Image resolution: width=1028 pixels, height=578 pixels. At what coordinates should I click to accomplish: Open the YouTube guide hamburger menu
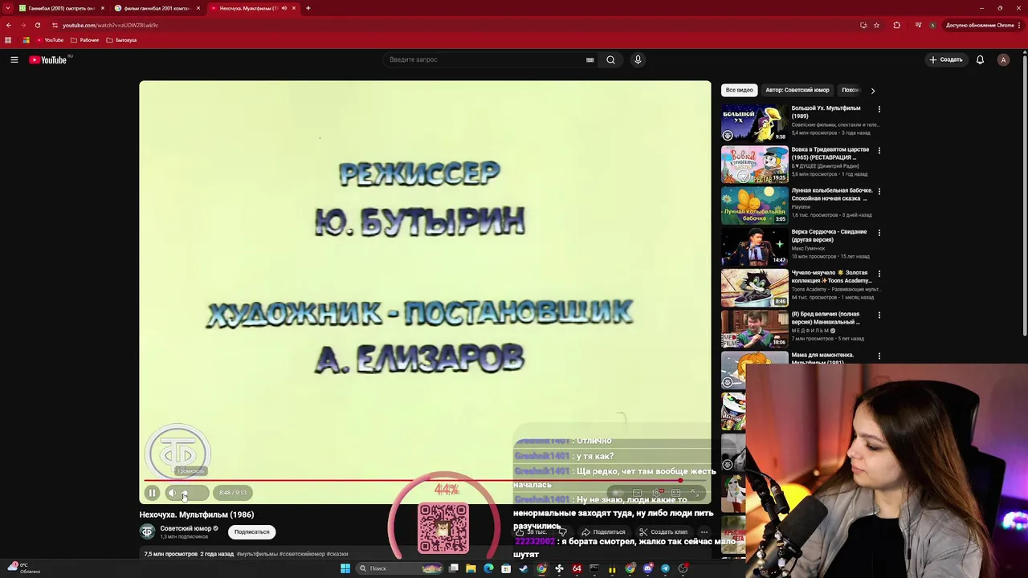coord(14,59)
